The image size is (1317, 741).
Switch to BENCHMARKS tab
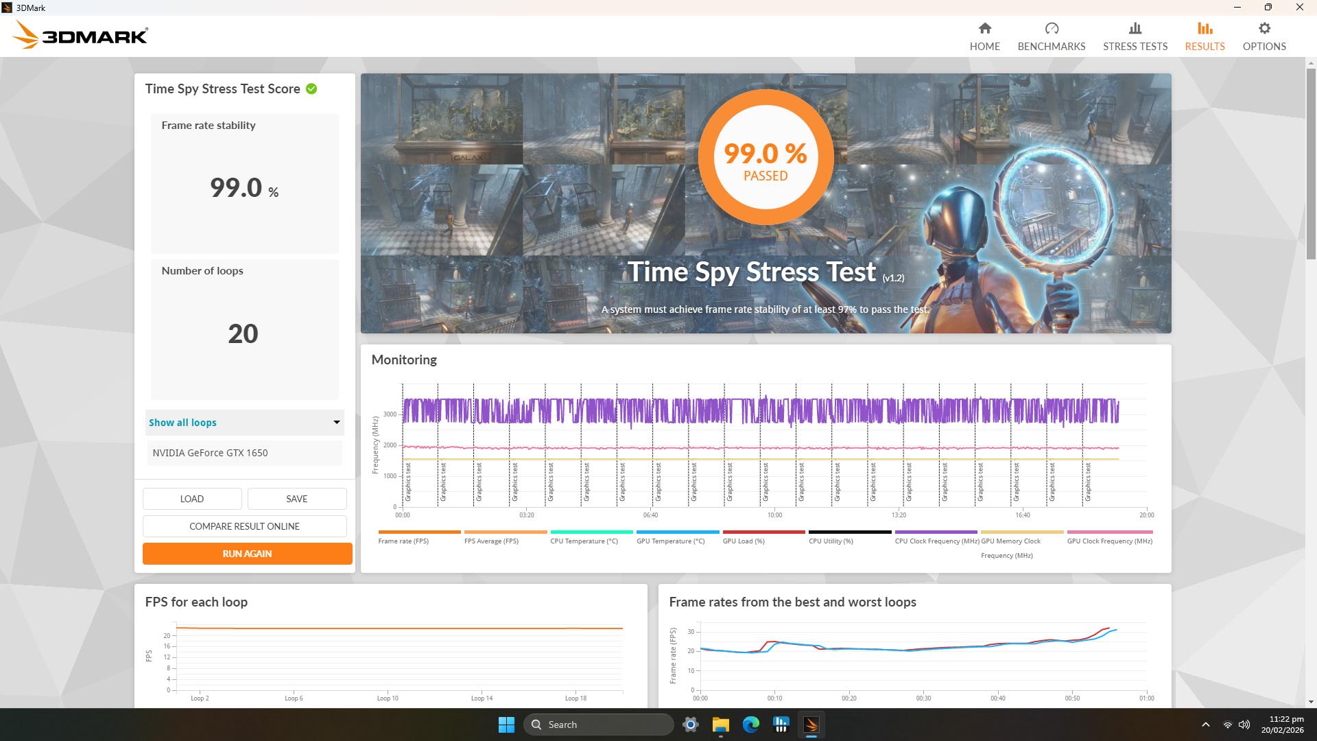[x=1051, y=36]
